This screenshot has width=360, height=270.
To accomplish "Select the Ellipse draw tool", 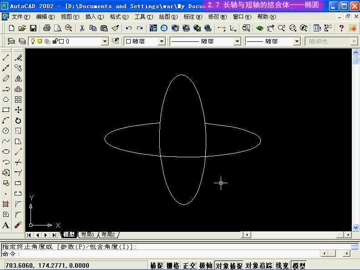I will [x=6, y=152].
